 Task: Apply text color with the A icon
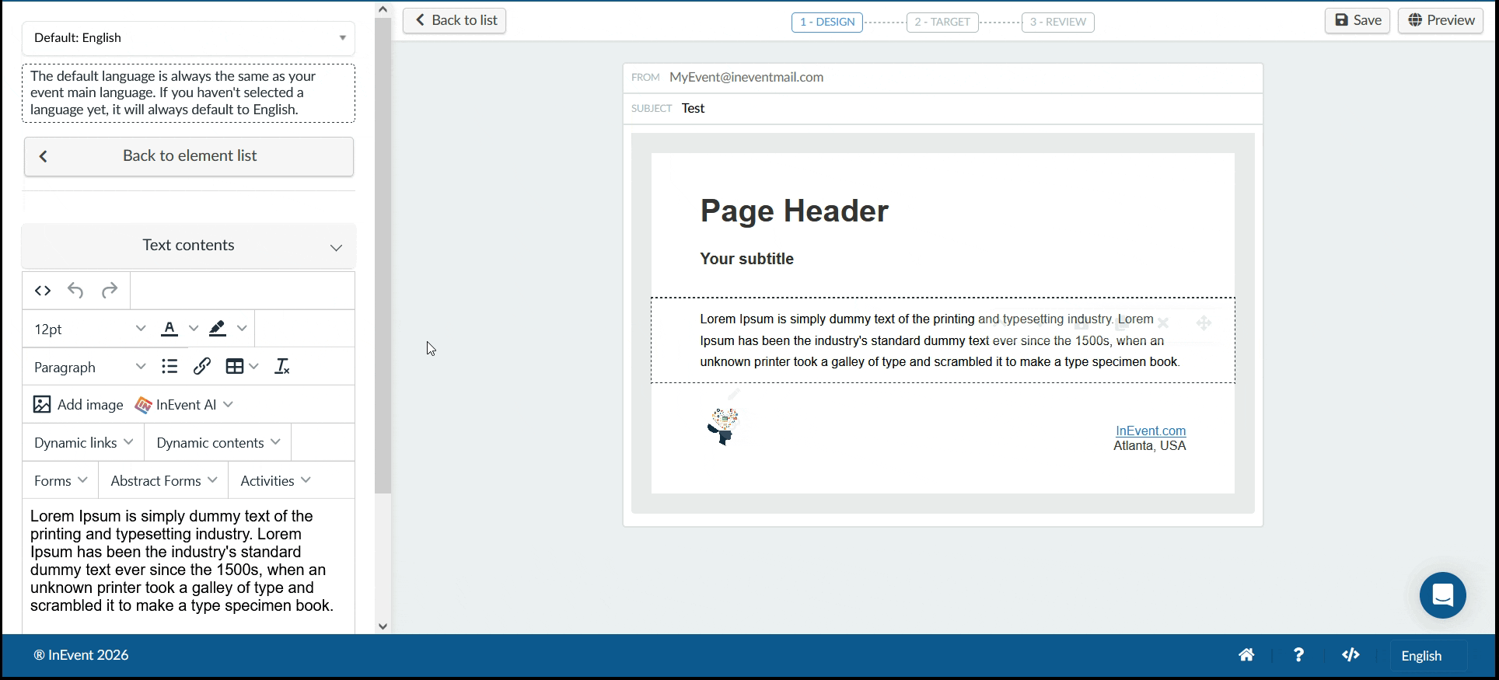(x=169, y=329)
